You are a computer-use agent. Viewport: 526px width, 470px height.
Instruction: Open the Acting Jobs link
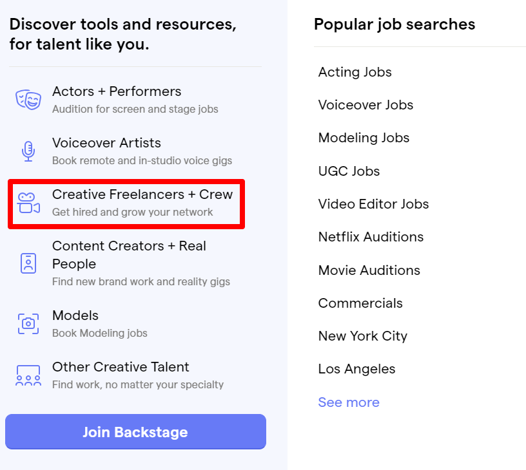coord(355,72)
